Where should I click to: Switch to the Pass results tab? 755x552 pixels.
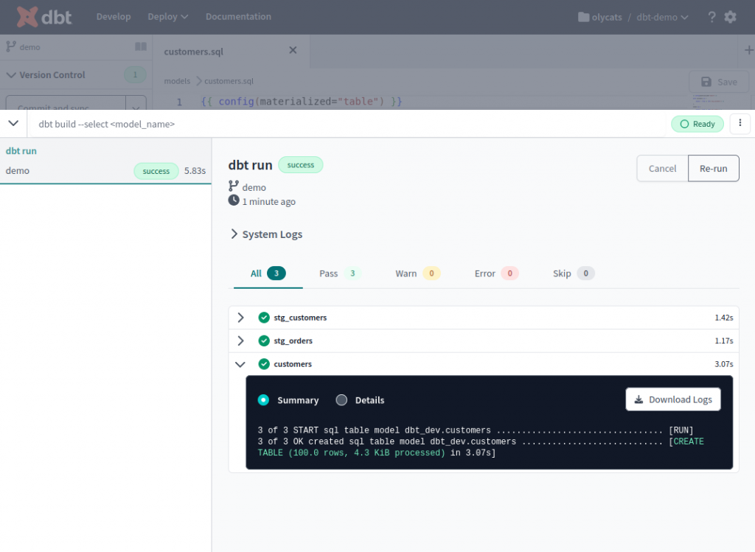tap(339, 274)
